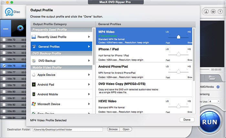This screenshot has width=226, height=138.
Task: Adjust the iPhone / iPad quality slider
Action: (179, 54)
